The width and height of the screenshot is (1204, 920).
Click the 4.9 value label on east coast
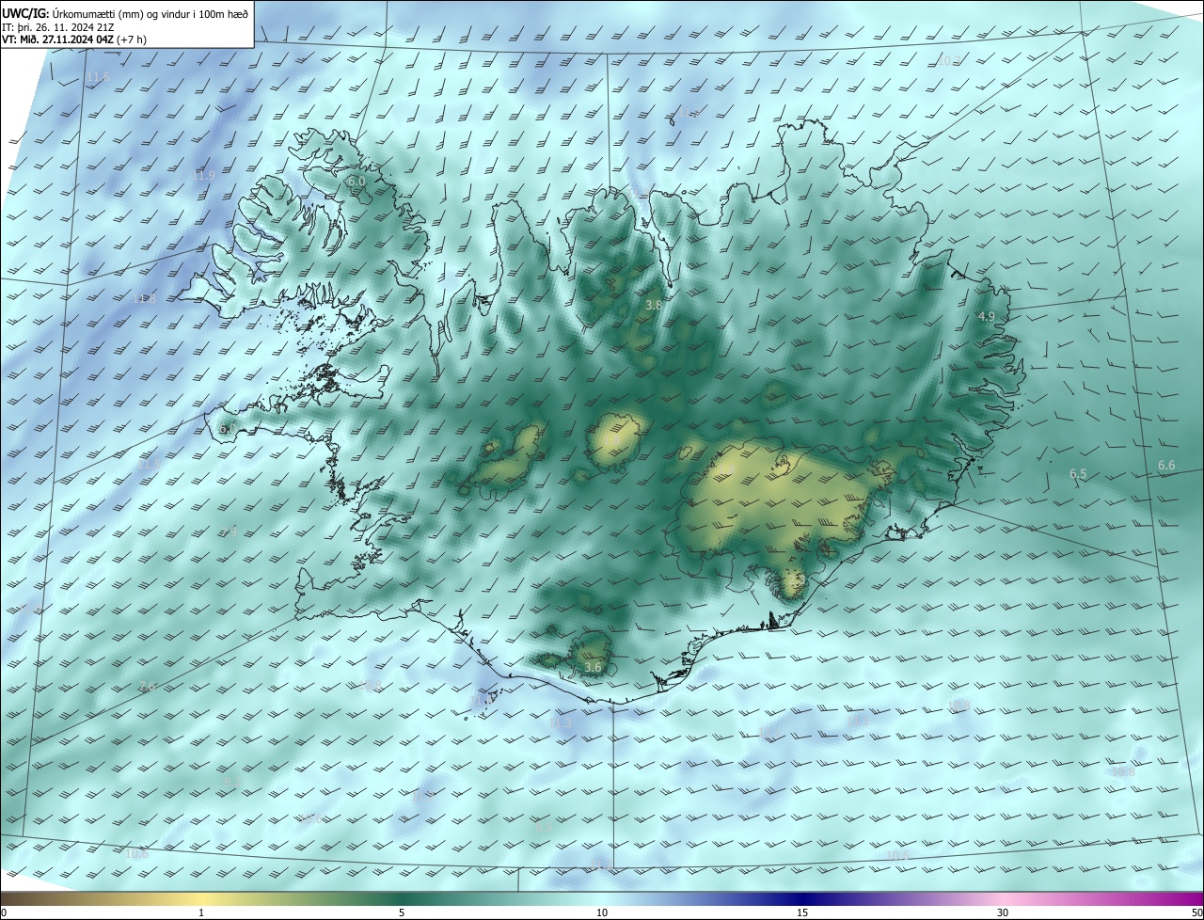(x=987, y=317)
